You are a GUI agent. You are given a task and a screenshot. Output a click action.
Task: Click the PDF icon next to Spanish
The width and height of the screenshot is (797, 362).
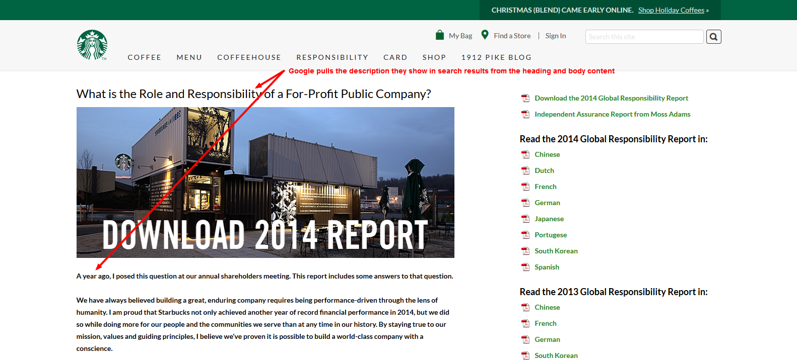pos(525,267)
